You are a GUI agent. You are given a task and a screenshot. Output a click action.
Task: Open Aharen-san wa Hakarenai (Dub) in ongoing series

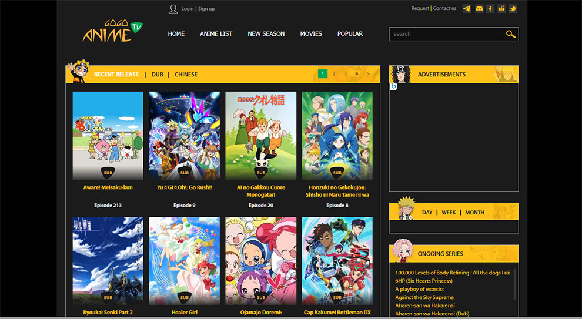(432, 314)
